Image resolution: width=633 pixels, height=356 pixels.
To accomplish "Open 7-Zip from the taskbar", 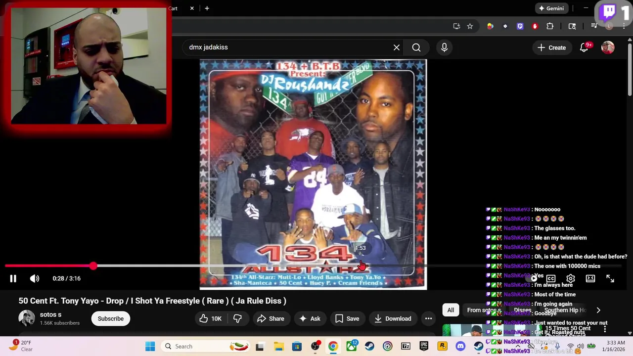I will [406, 346].
